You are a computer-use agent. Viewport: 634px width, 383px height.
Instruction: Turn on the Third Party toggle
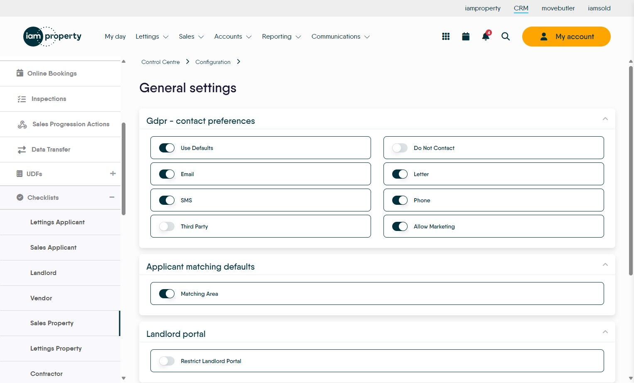[x=167, y=226]
